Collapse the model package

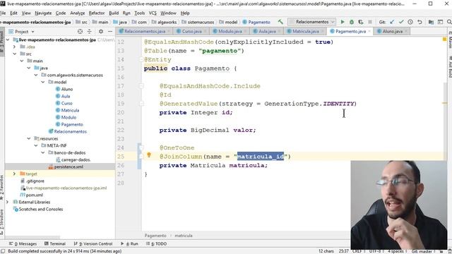[x=42, y=82]
